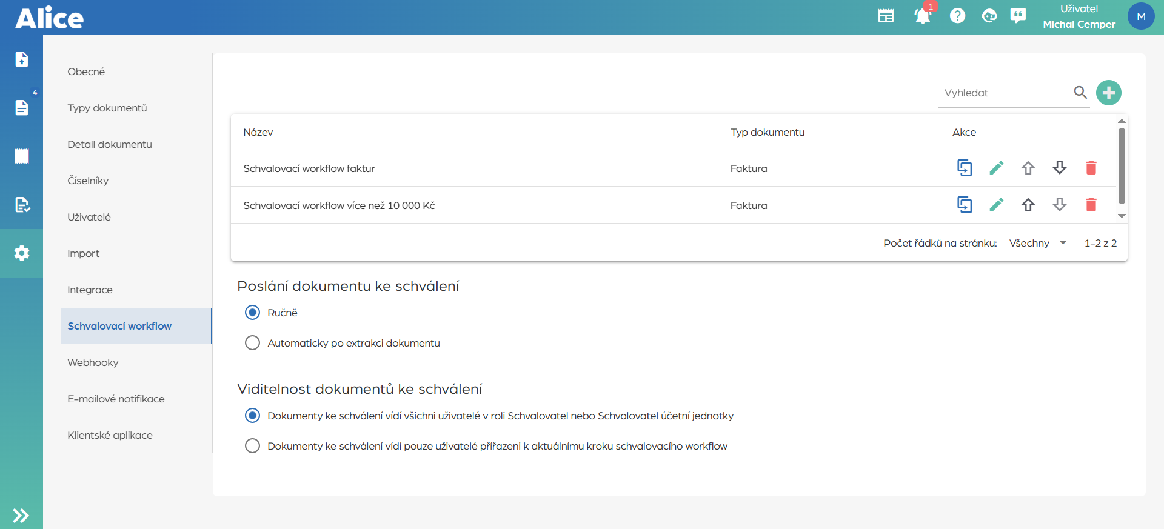Click the green add workflow plus button
This screenshot has width=1164, height=529.
point(1108,93)
